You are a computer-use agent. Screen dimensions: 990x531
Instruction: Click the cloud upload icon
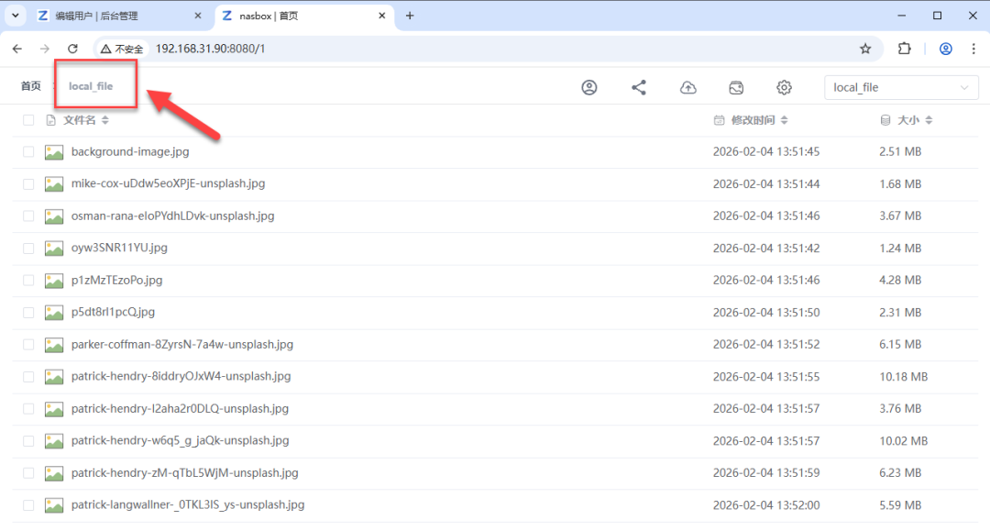[687, 87]
